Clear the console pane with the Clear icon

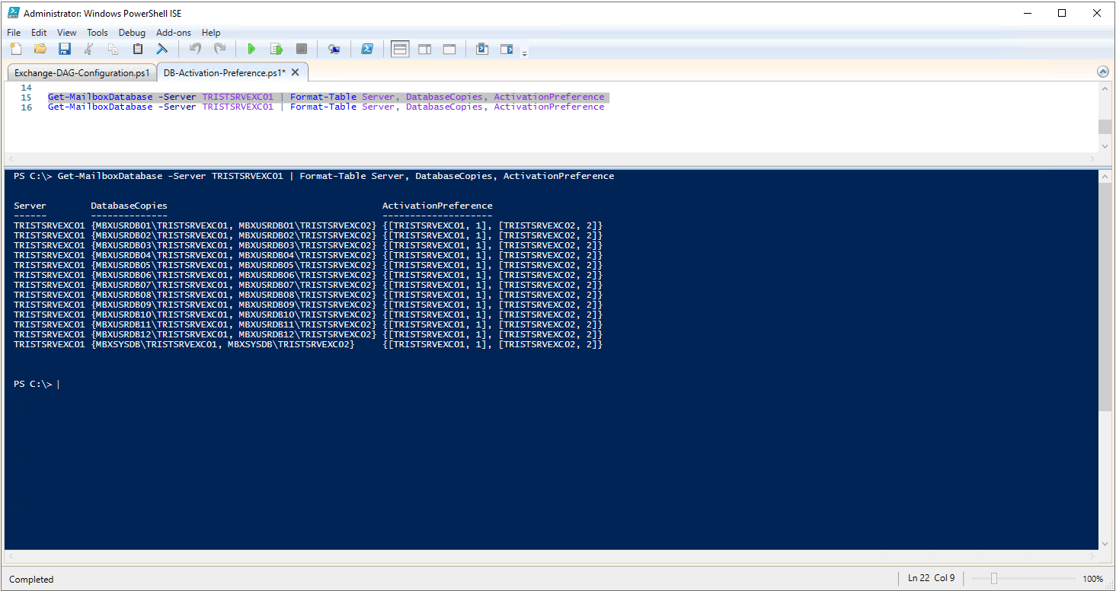162,49
